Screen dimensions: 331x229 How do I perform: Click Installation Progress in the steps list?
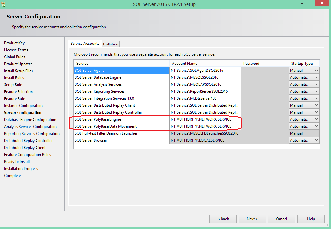click(x=21, y=169)
